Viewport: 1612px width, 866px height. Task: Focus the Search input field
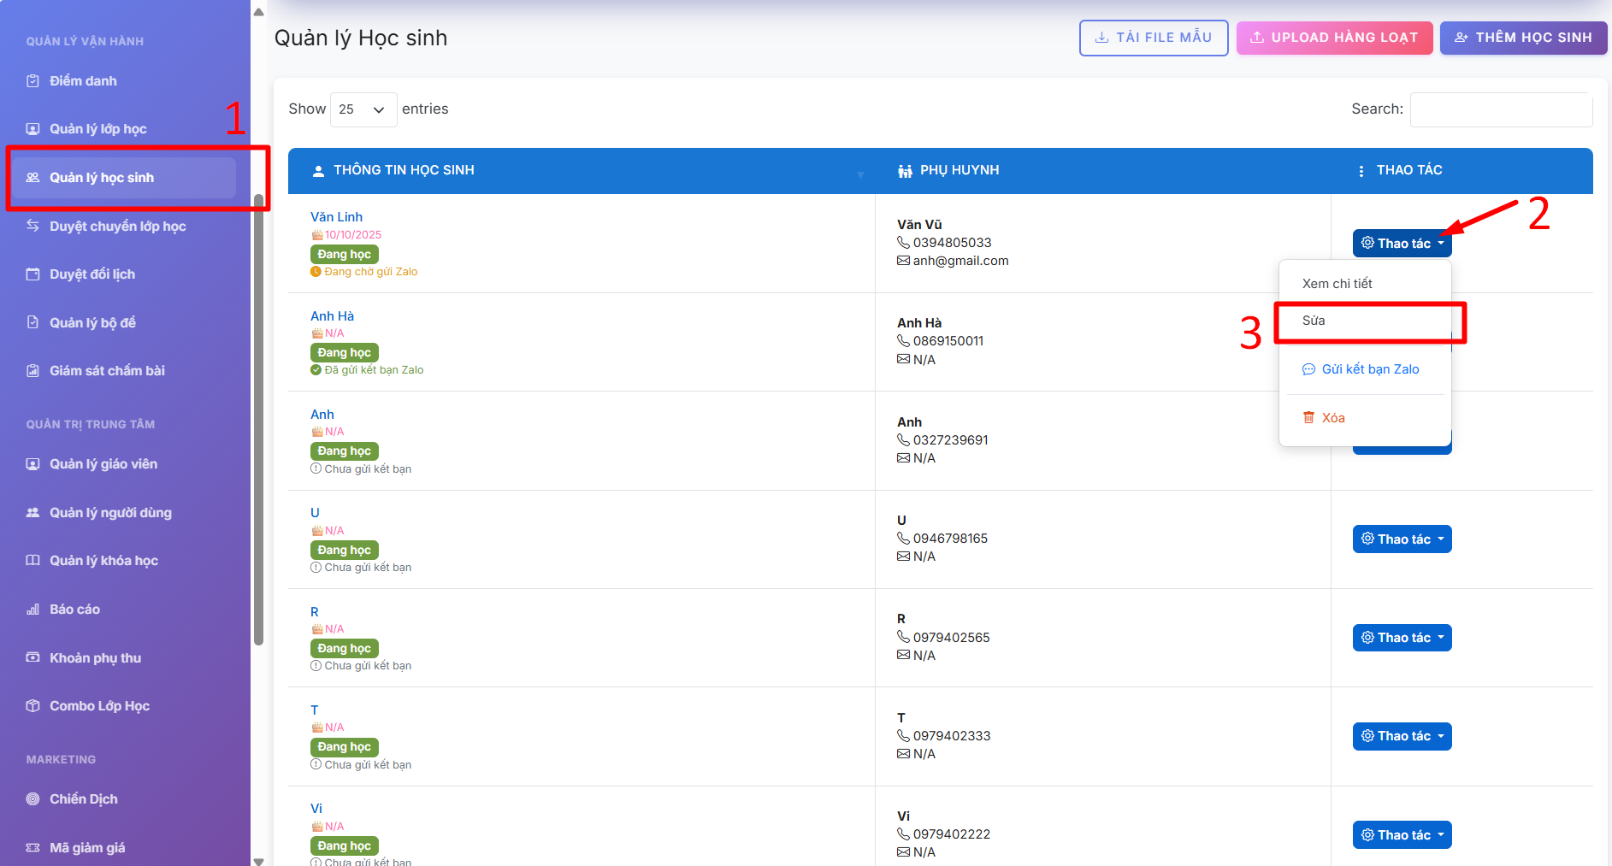(1500, 109)
